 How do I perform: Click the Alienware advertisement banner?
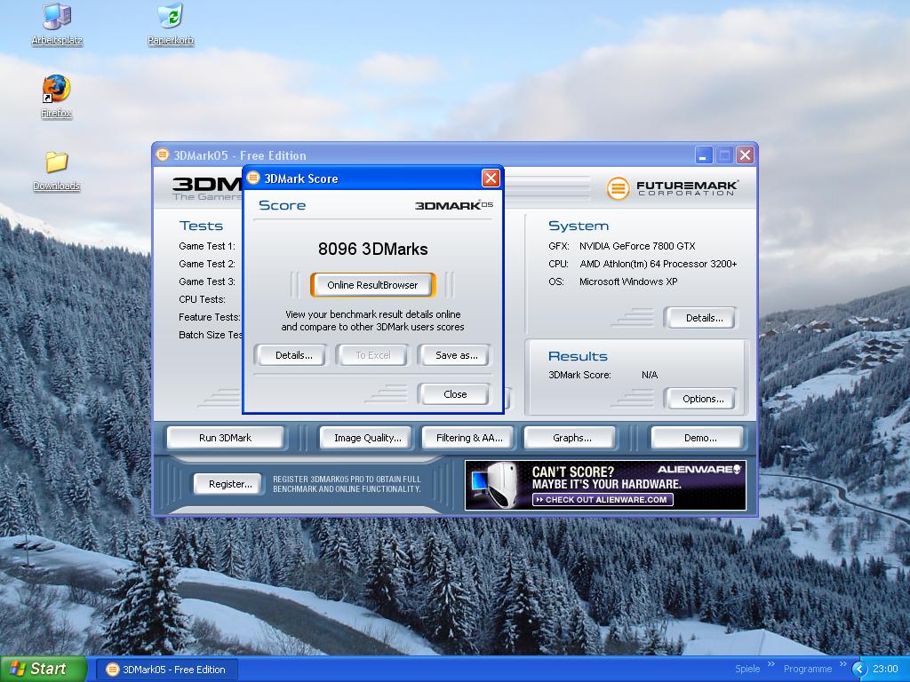click(605, 486)
